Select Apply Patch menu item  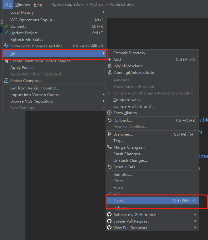click(x=55, y=68)
